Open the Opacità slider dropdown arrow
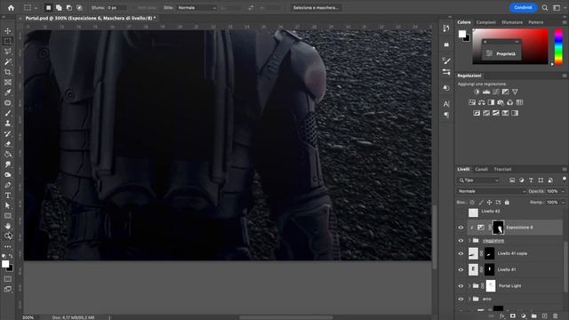Image resolution: width=569 pixels, height=320 pixels. [x=563, y=191]
